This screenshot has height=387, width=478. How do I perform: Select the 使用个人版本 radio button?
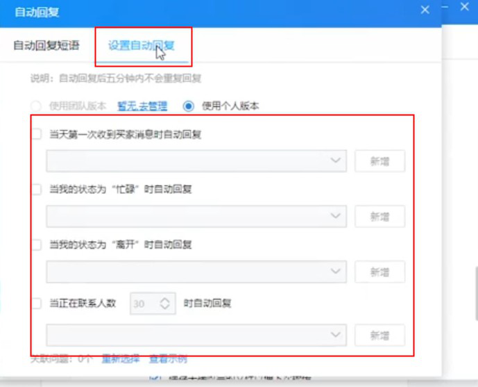pyautogui.click(x=189, y=106)
